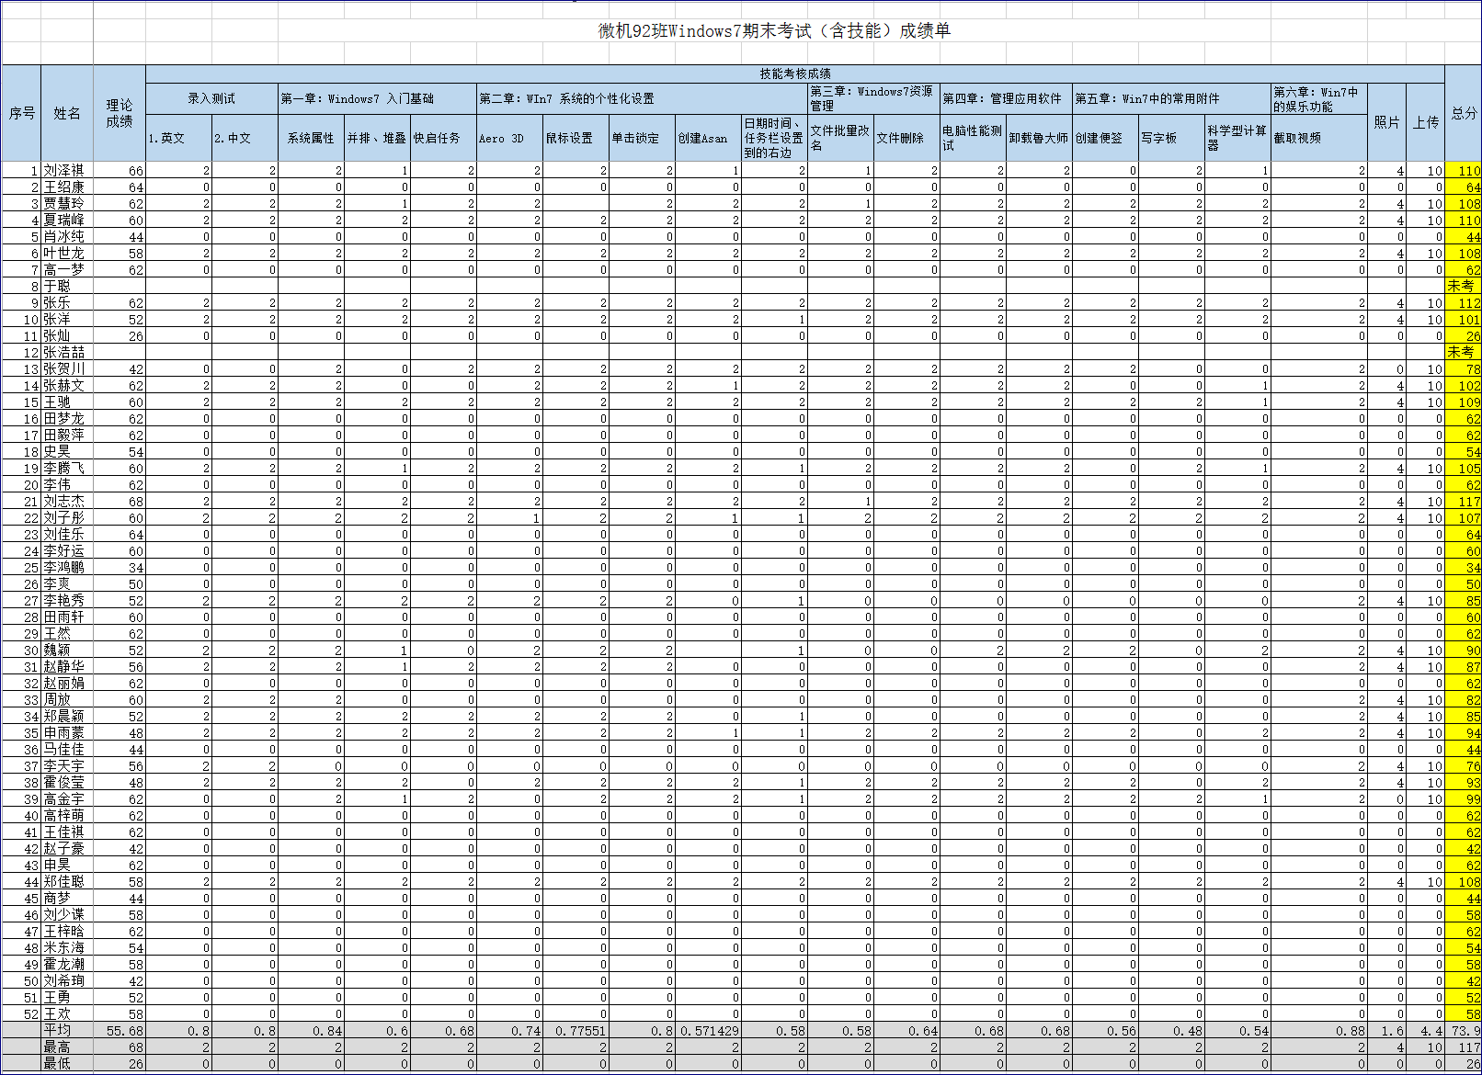Screen dimensions: 1482x1075
Task: Click the 快启任务 sub-header
Action: (443, 138)
